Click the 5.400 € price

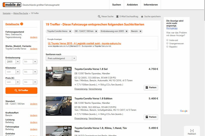click(x=153, y=99)
